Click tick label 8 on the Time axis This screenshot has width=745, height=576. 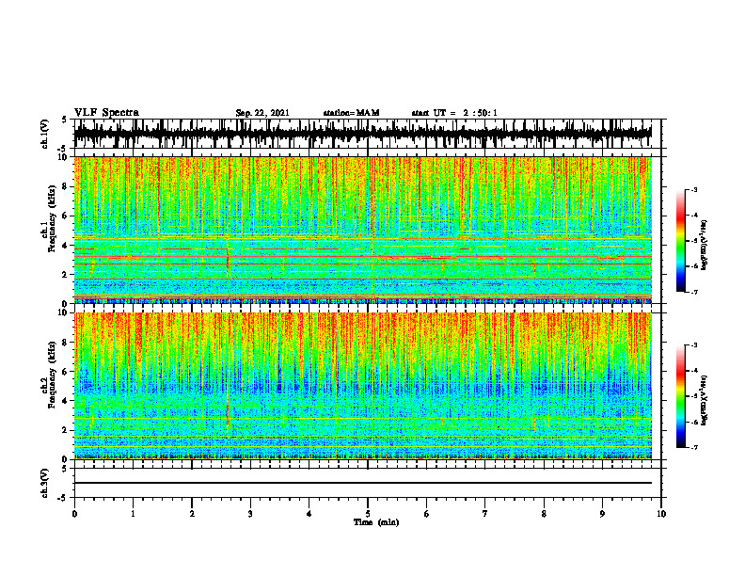(544, 514)
